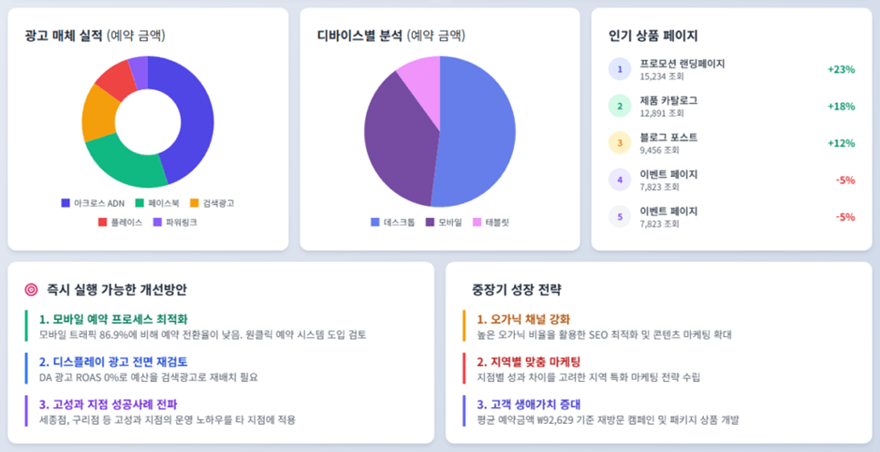This screenshot has width=880, height=452.
Task: Click the 아크로스 ADN legend color swatch
Action: click(66, 203)
